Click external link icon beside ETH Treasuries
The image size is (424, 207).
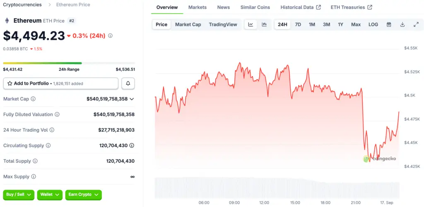370,7
